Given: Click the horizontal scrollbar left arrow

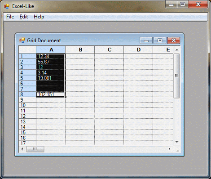Looking at the screenshot, I should pyautogui.click(x=22, y=149).
